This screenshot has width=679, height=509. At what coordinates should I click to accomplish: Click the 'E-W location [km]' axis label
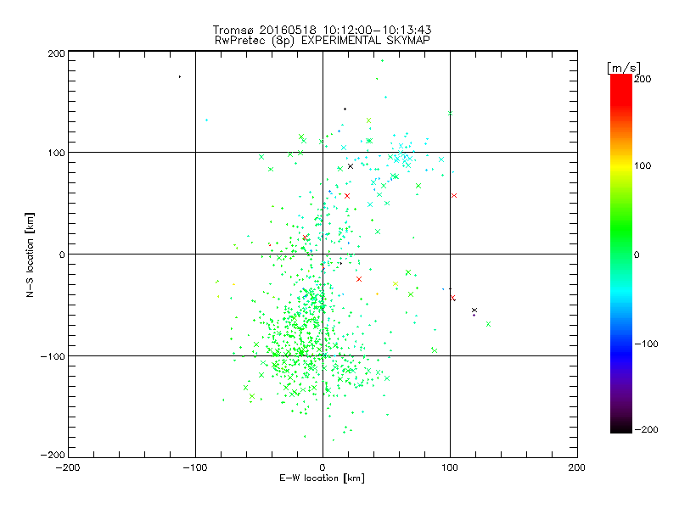tap(323, 478)
